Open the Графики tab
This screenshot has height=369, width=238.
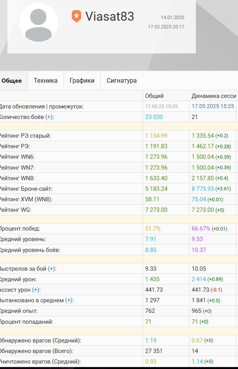[x=82, y=81]
